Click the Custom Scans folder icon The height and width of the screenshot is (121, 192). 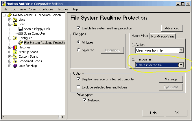pos(15,56)
